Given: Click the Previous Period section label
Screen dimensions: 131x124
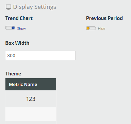Looking at the screenshot, I should (x=104, y=18).
